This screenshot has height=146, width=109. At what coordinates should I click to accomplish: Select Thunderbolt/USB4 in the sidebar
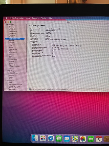tap(14, 67)
